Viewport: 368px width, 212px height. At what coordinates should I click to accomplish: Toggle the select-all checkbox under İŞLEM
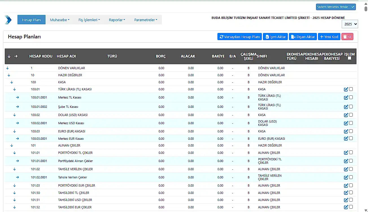coord(350,58)
